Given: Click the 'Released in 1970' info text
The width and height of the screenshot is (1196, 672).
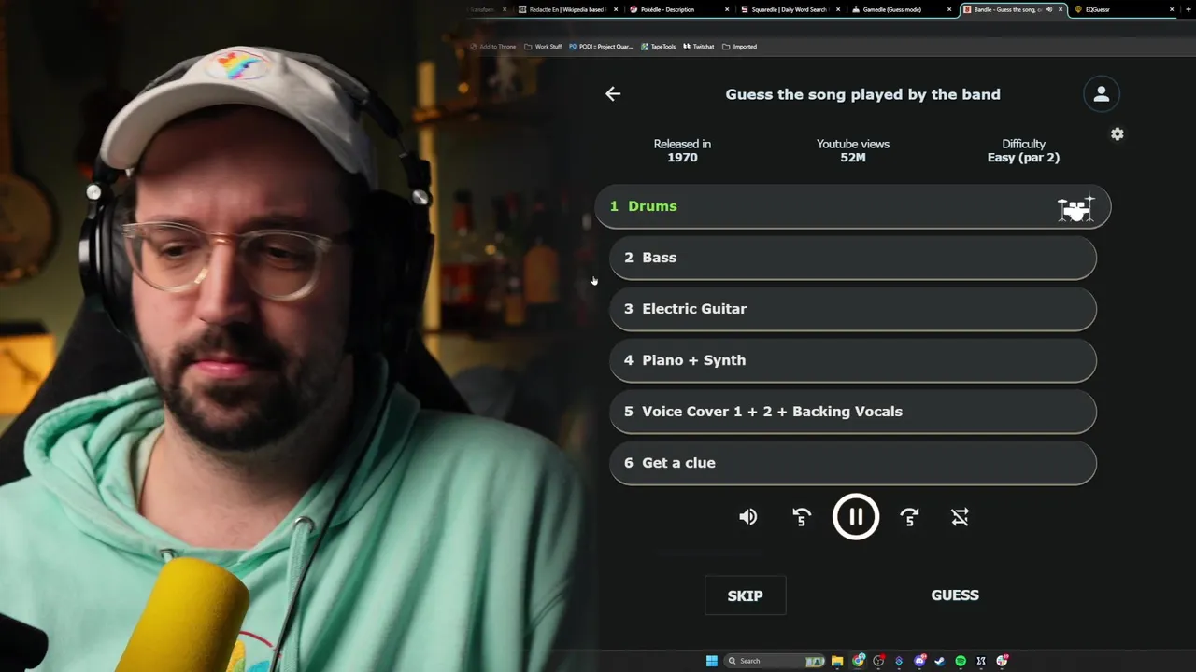Looking at the screenshot, I should pyautogui.click(x=682, y=150).
